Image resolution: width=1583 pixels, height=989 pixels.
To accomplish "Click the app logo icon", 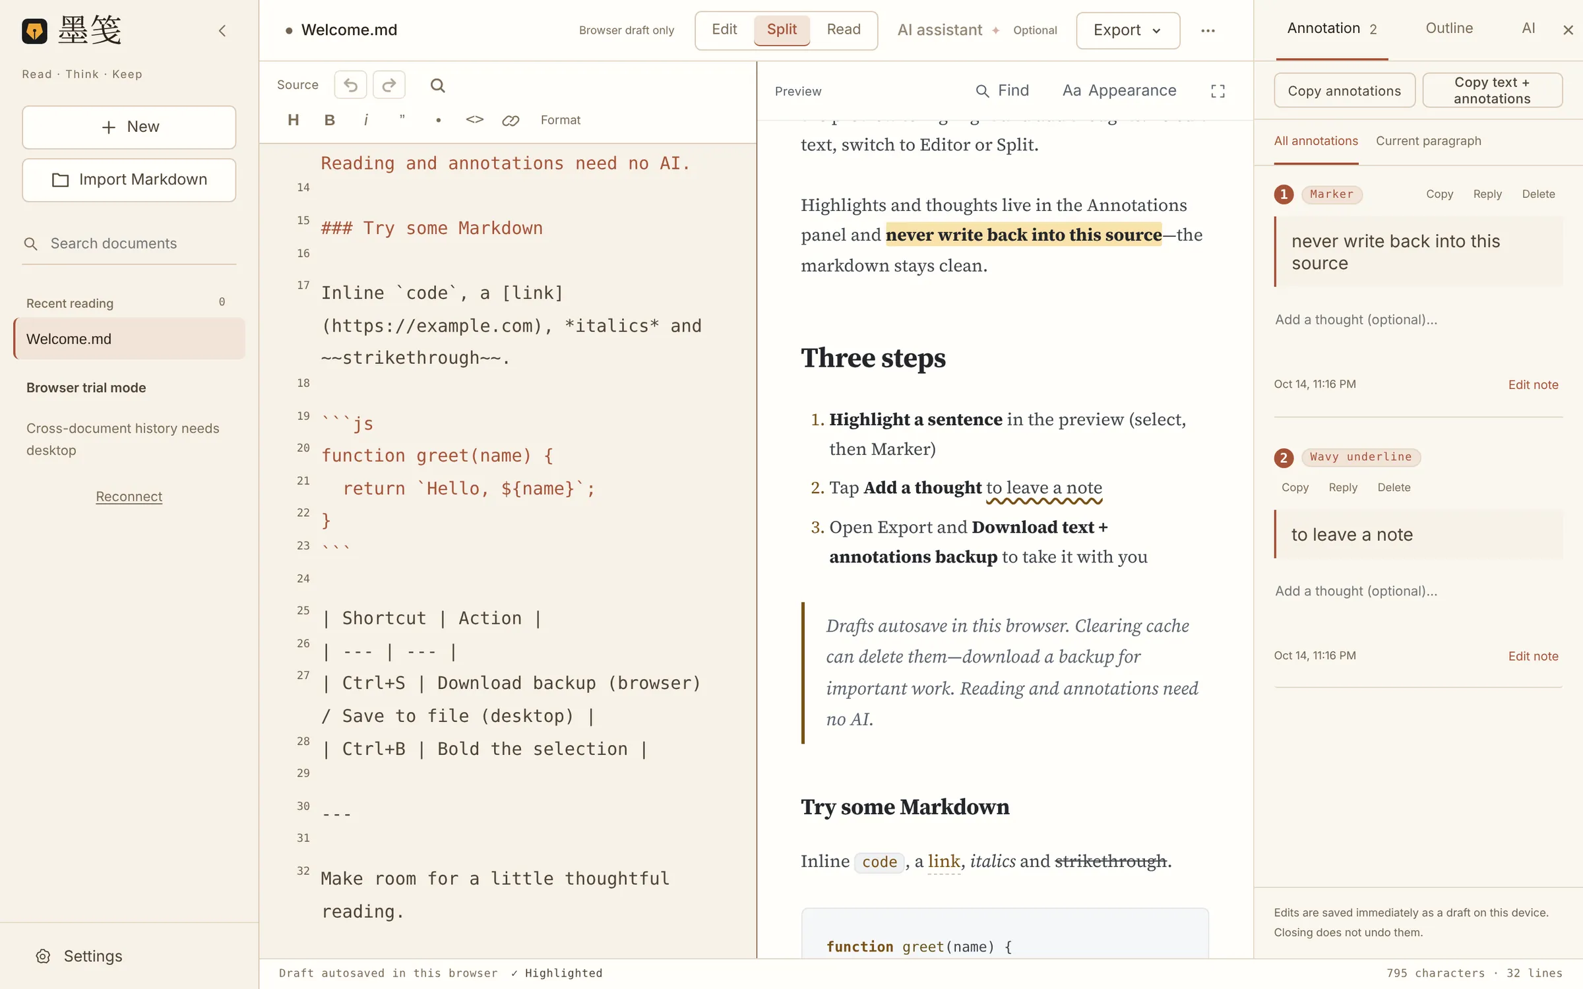I will (34, 30).
